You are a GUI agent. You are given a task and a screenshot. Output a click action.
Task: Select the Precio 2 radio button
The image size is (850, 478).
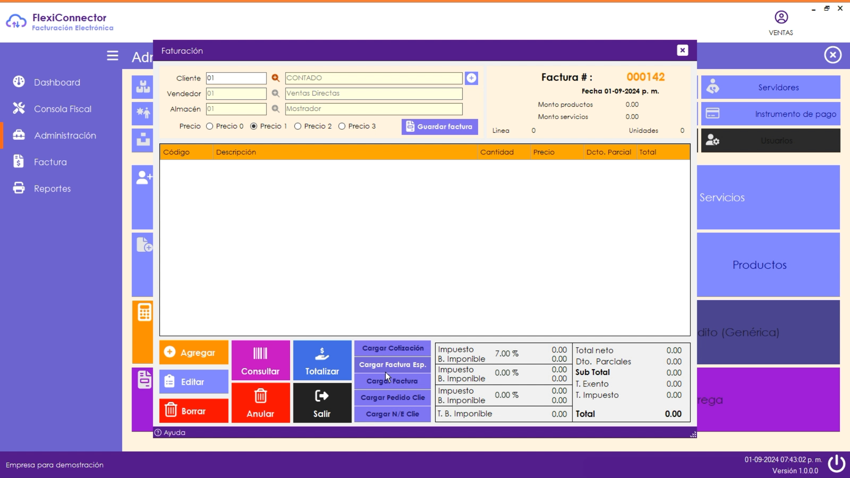(x=298, y=127)
